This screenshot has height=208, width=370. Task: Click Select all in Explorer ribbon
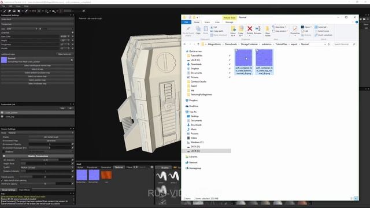pos(320,27)
